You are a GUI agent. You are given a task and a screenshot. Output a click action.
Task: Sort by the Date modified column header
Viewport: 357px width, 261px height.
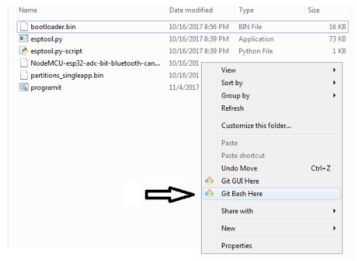[191, 10]
